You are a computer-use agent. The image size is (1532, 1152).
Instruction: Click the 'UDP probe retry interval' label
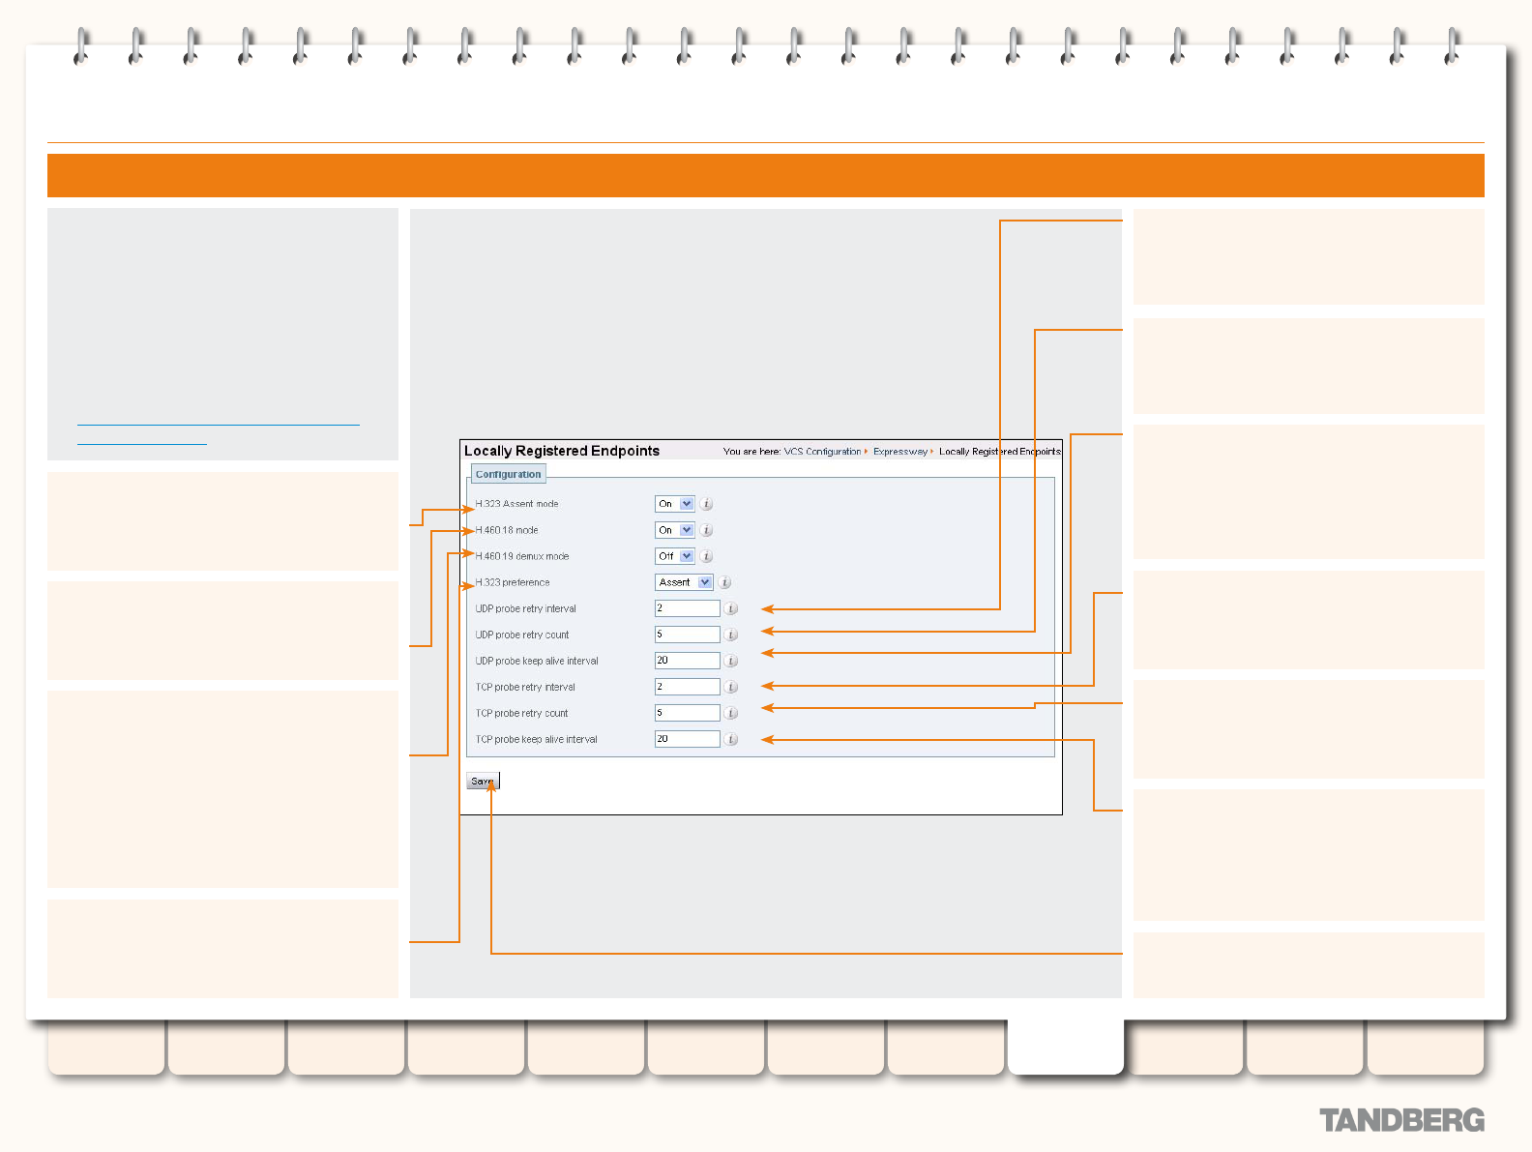526,608
